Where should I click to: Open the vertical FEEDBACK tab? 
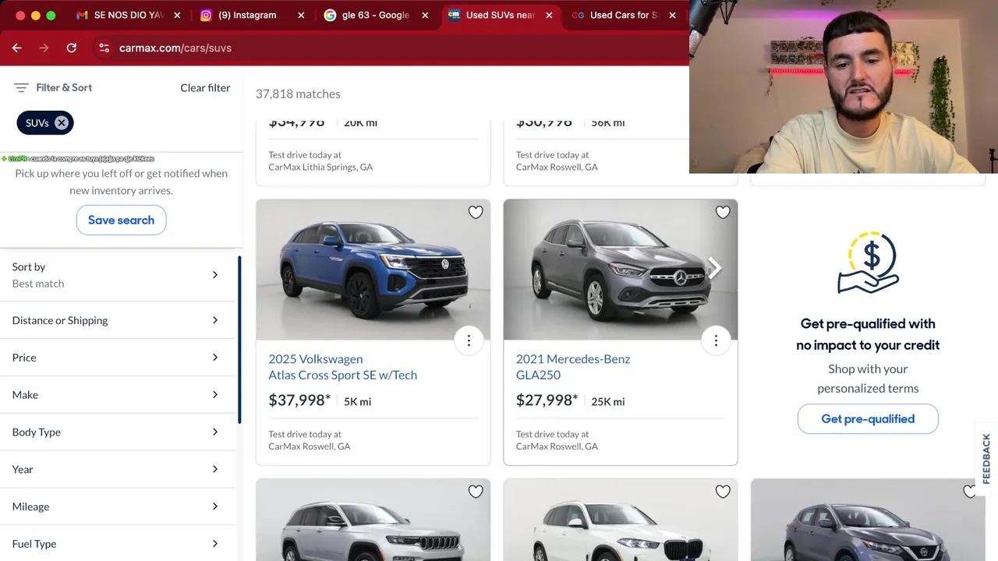coord(986,459)
